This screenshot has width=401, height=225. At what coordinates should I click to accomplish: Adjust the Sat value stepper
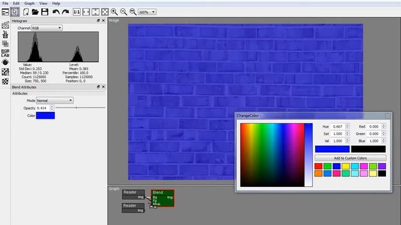[347, 134]
